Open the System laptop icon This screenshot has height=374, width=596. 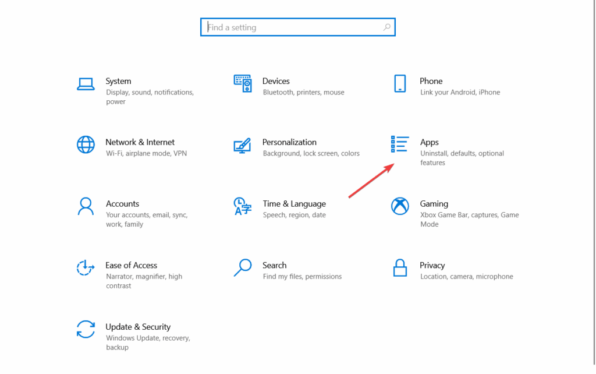pyautogui.click(x=86, y=84)
